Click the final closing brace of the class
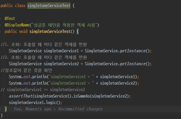 [2, 115]
